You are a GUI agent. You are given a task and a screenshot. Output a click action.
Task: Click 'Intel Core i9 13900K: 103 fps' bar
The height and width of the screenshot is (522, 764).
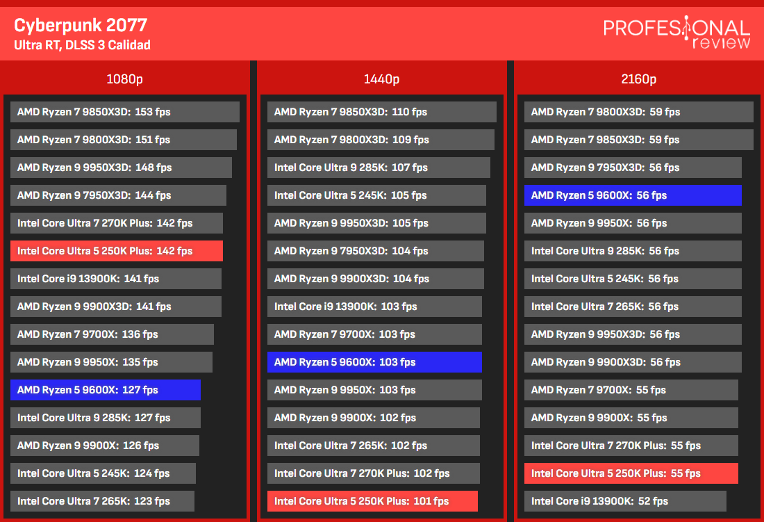coord(374,306)
